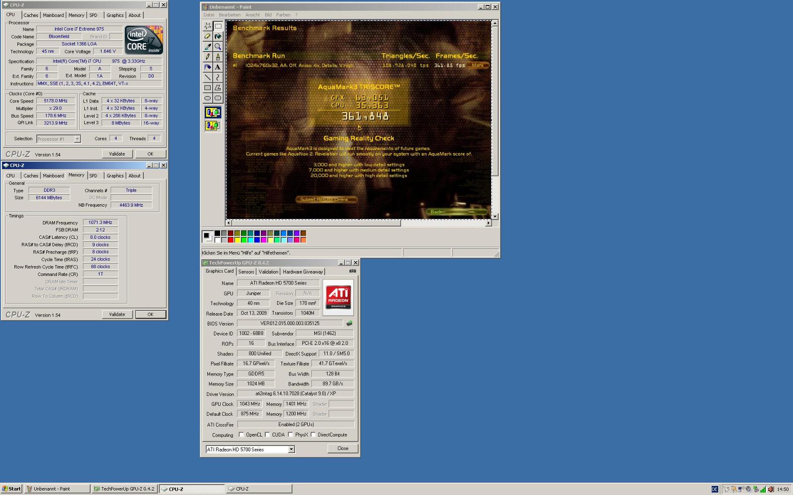Viewport: 793px width, 495px height.
Task: Choose the transparent selection option in Paint
Action: (x=213, y=126)
